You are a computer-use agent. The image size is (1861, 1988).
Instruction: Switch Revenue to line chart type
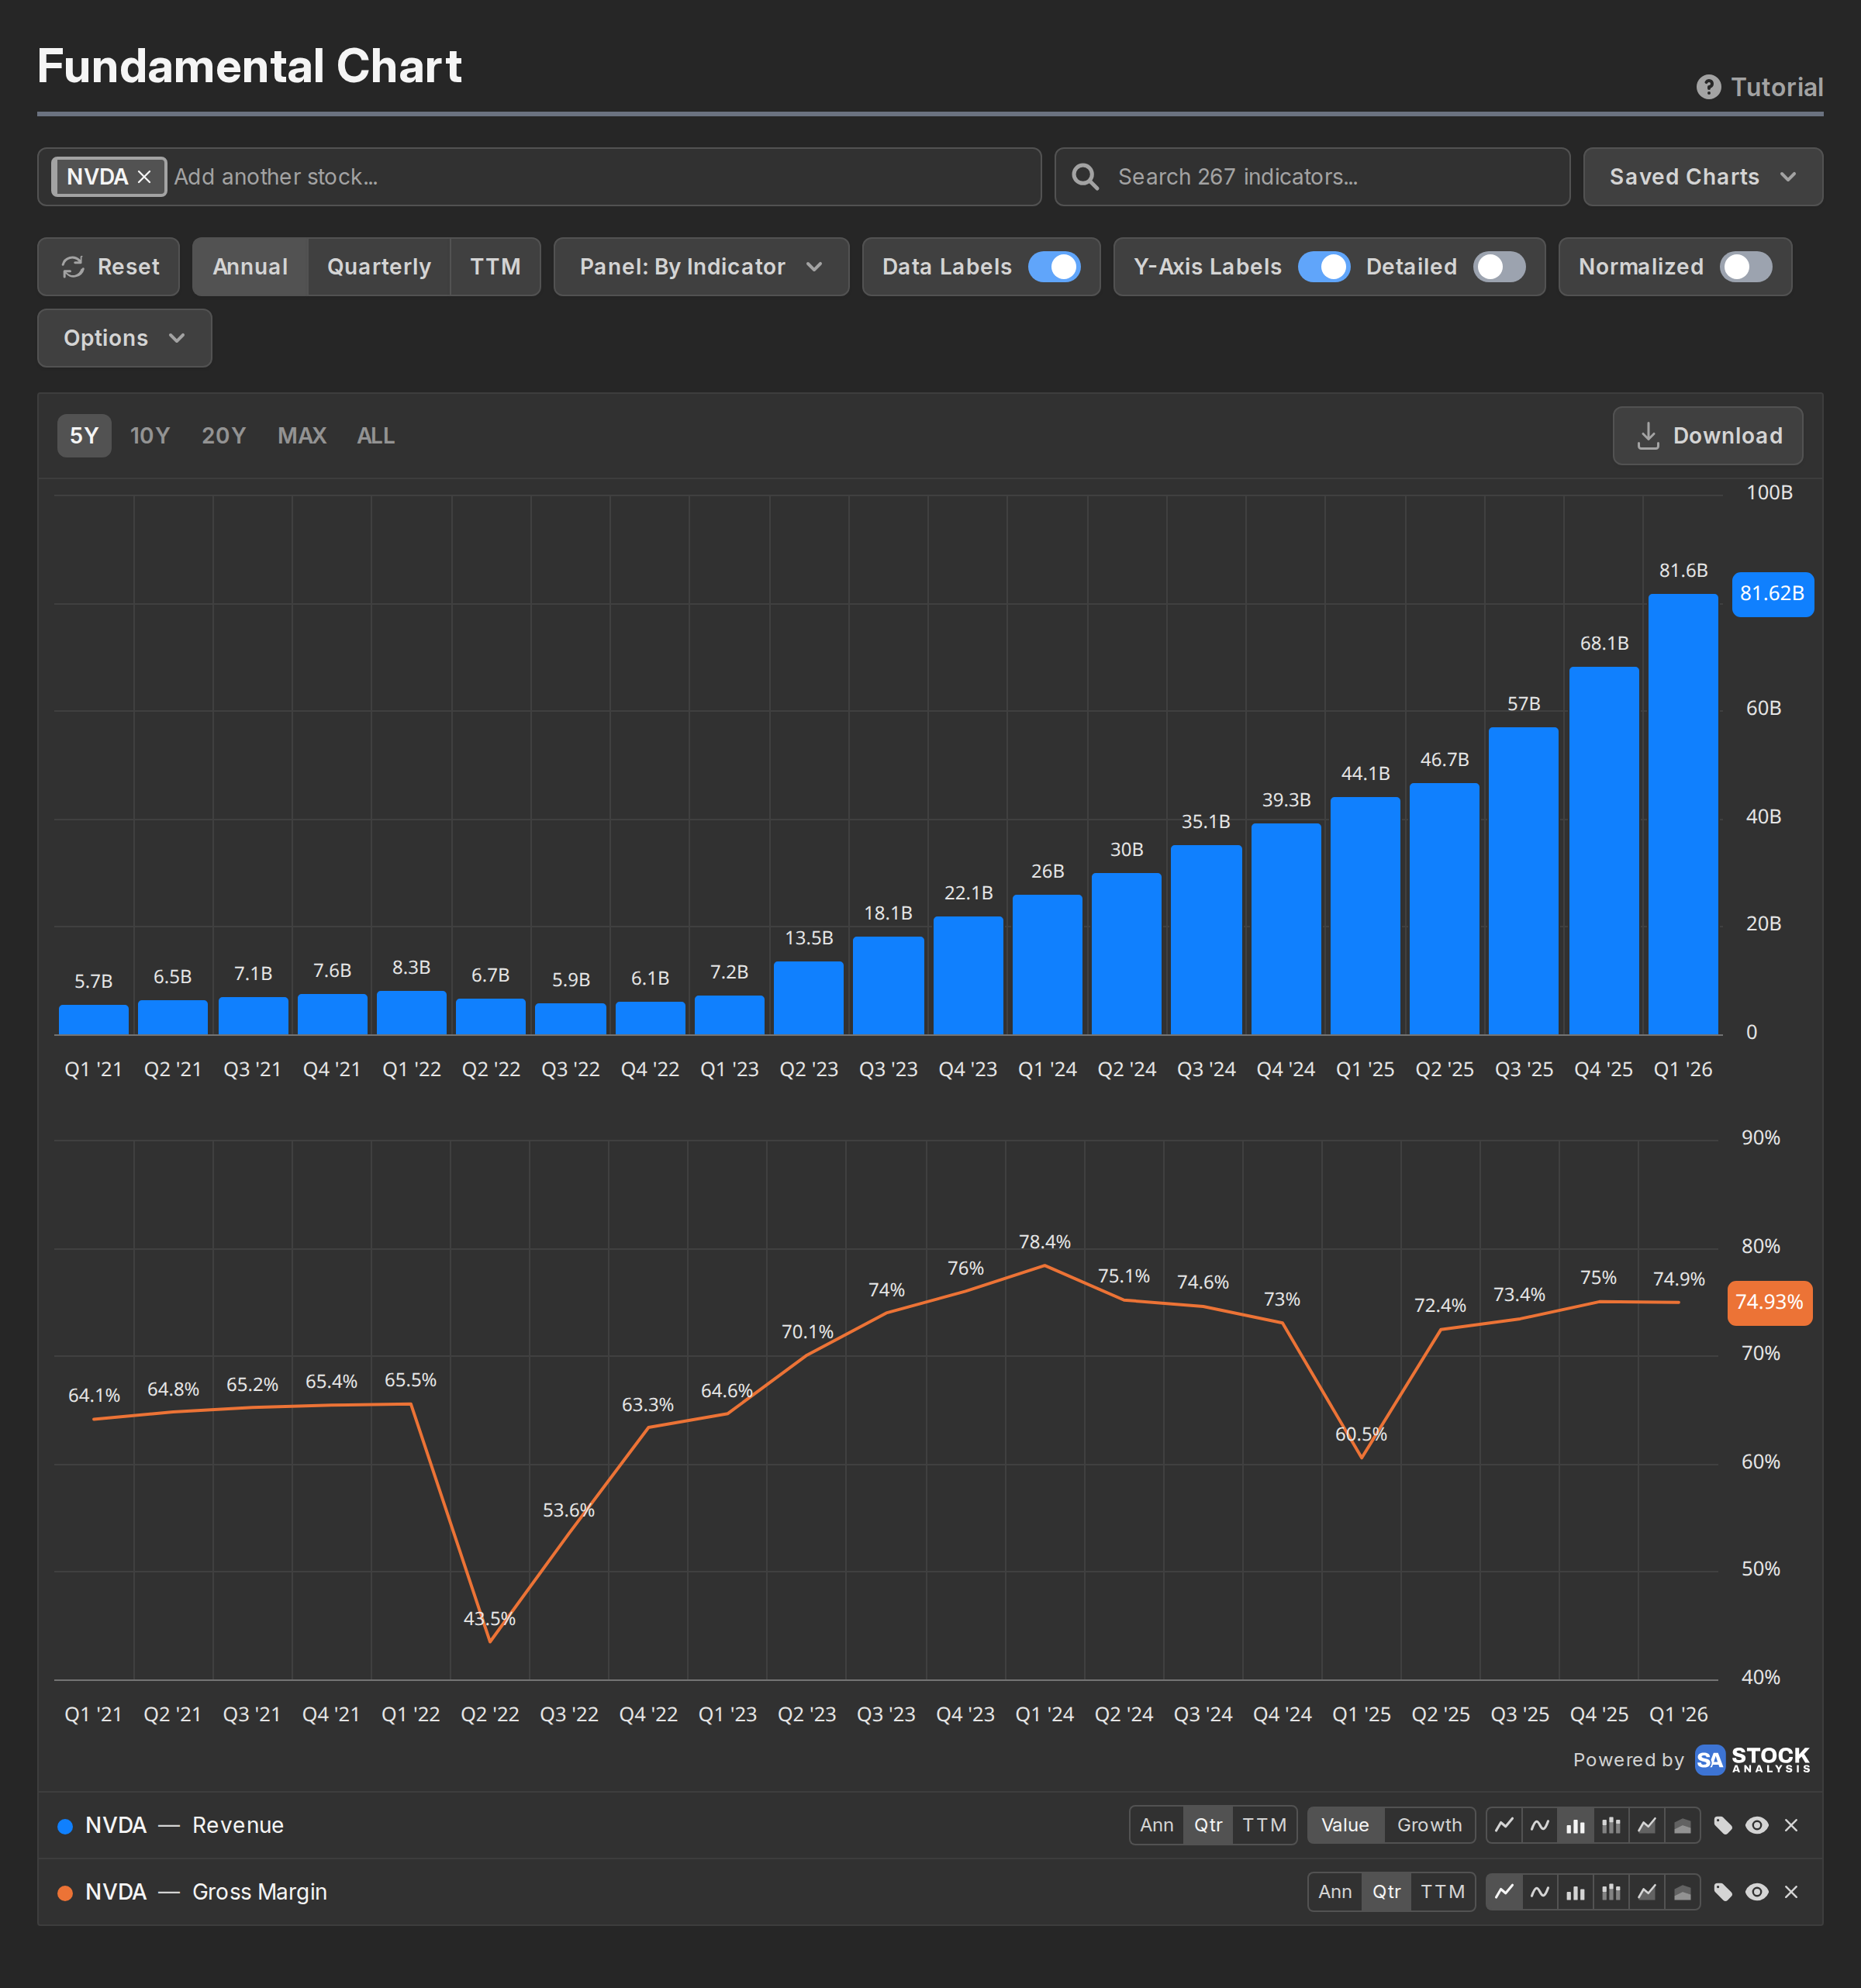(x=1504, y=1825)
